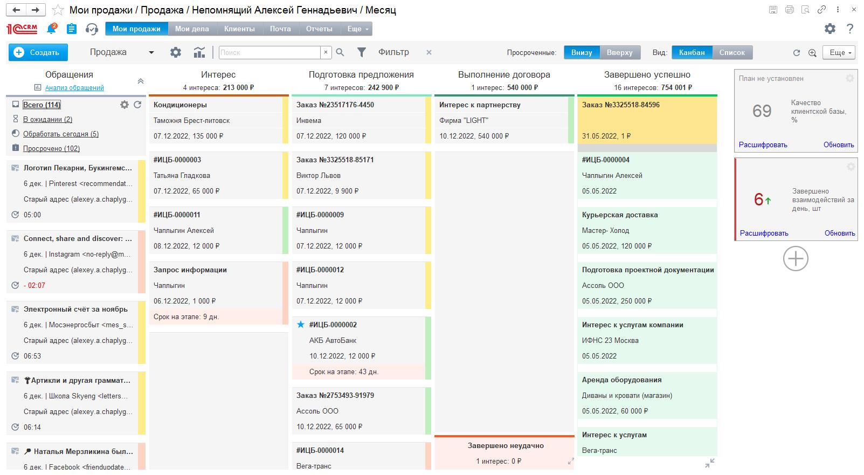Open kanban settings gear next to Продажа

tap(176, 52)
